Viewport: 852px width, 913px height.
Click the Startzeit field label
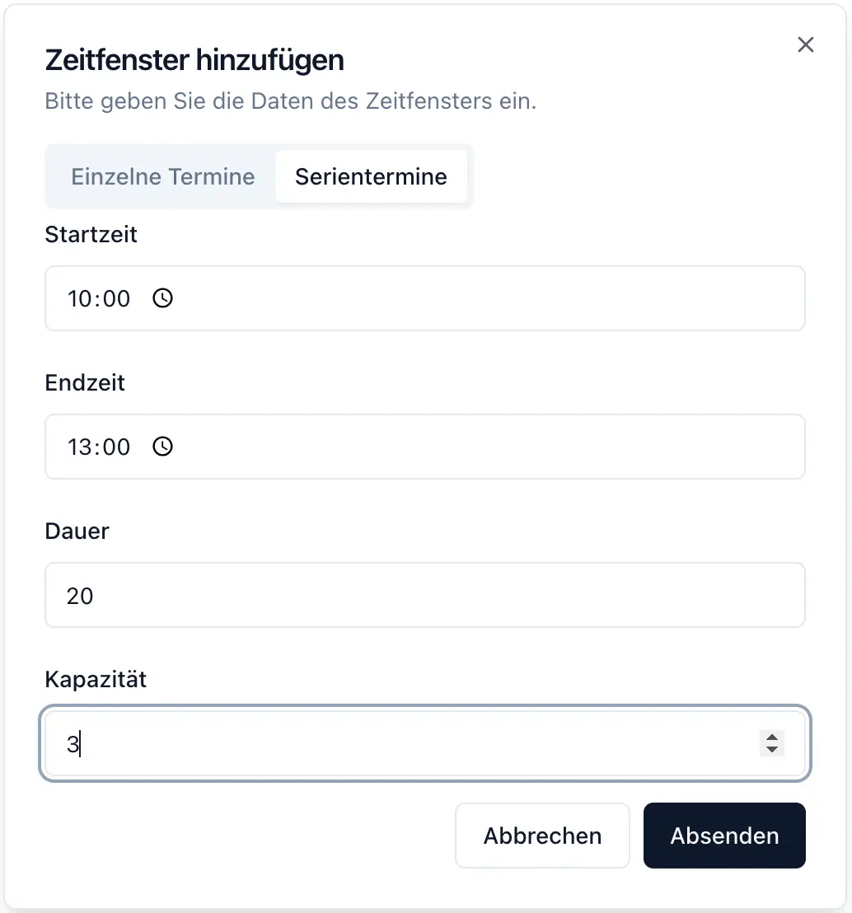(x=91, y=235)
